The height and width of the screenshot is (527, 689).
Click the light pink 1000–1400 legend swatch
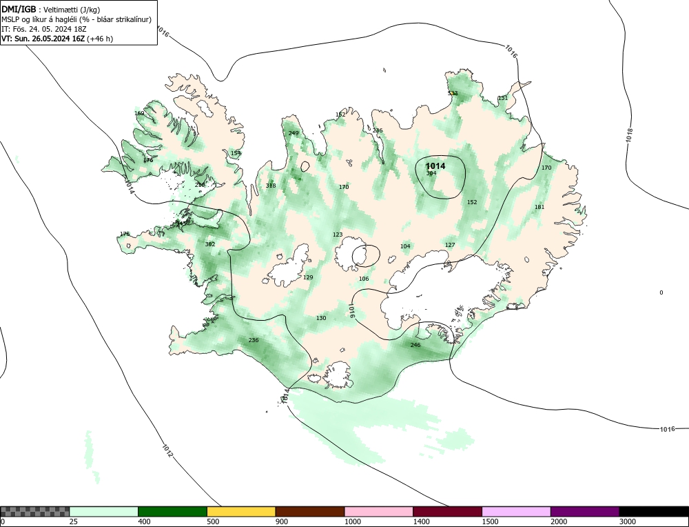click(379, 511)
